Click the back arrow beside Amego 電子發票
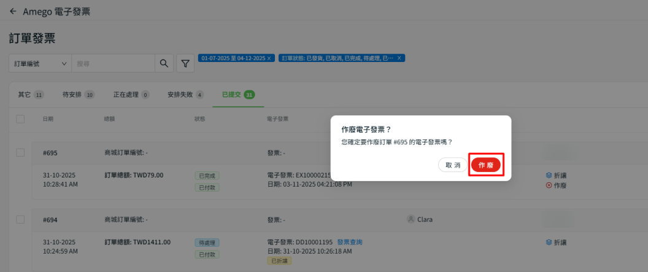648x272 pixels. (x=13, y=12)
